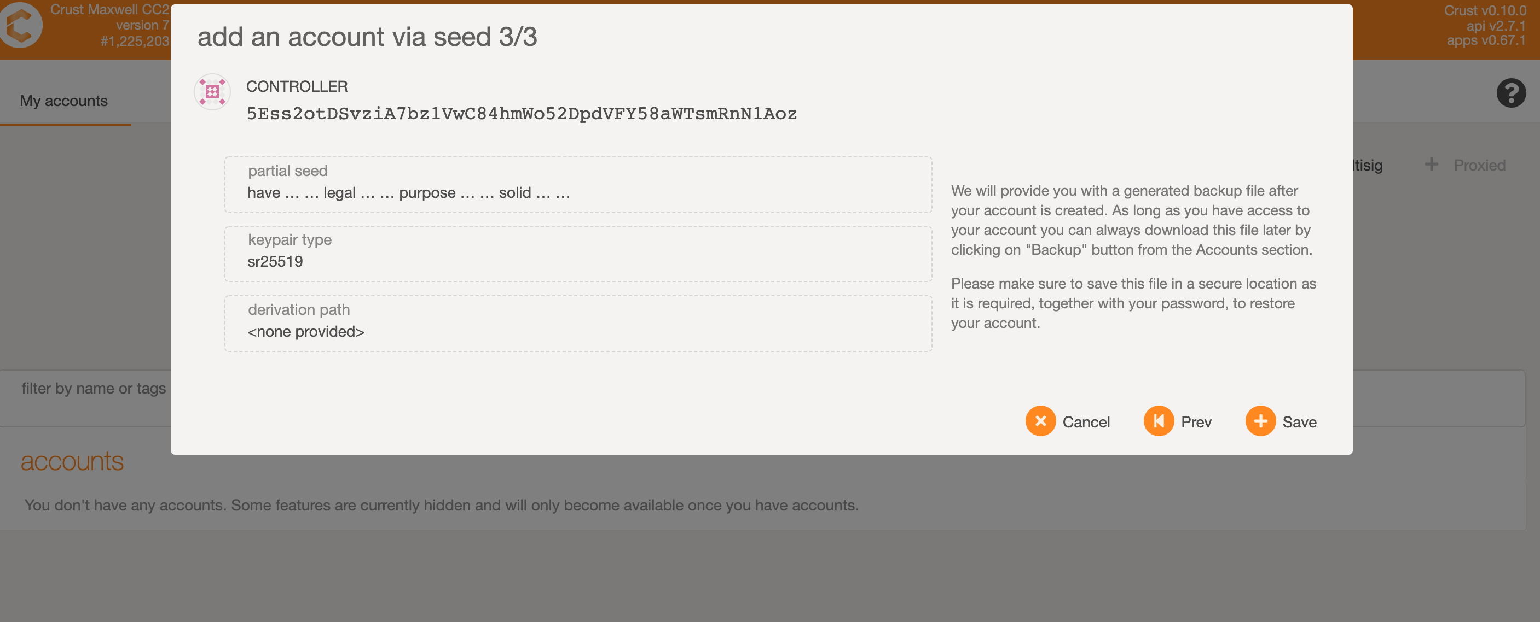Viewport: 1540px width, 622px height.
Task: Click the derivation path field
Action: pos(577,323)
